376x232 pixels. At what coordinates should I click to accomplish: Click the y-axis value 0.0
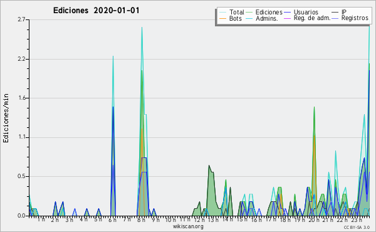(x=21, y=216)
